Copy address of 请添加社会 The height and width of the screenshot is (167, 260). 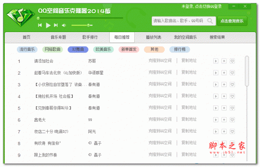[189, 61]
